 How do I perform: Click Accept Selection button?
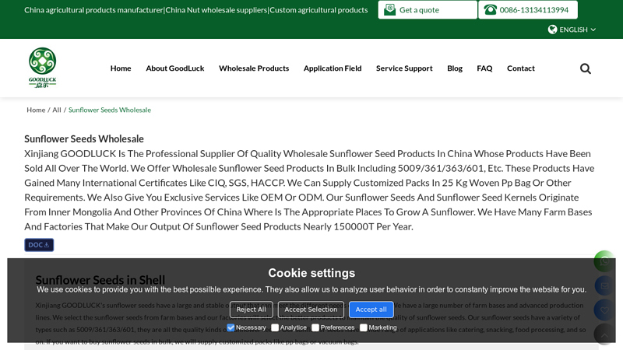[x=311, y=310]
